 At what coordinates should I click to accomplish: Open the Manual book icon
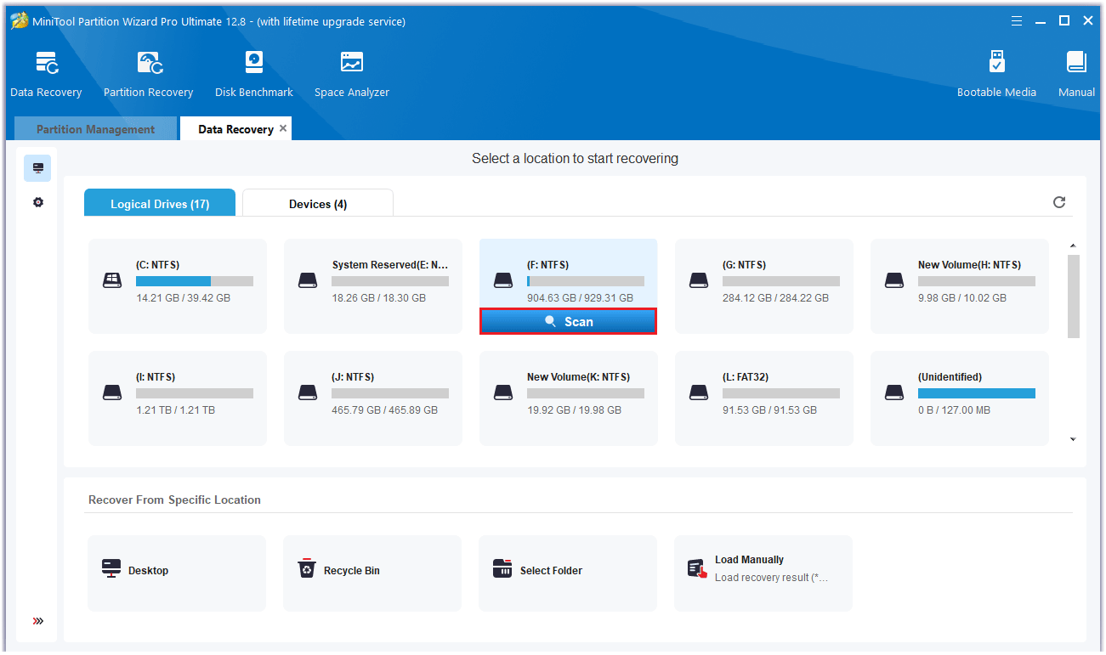(1076, 62)
